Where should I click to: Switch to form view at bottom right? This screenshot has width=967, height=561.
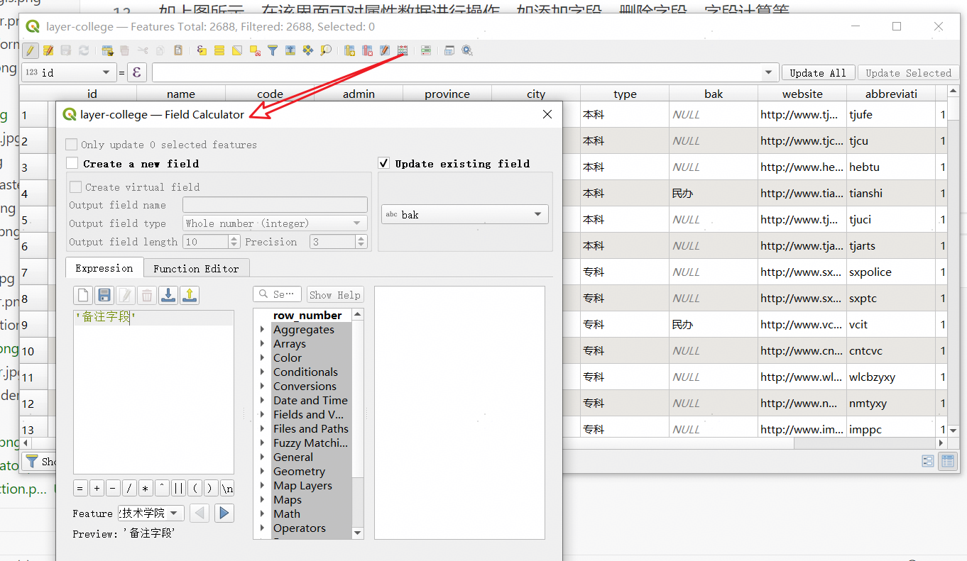927,461
